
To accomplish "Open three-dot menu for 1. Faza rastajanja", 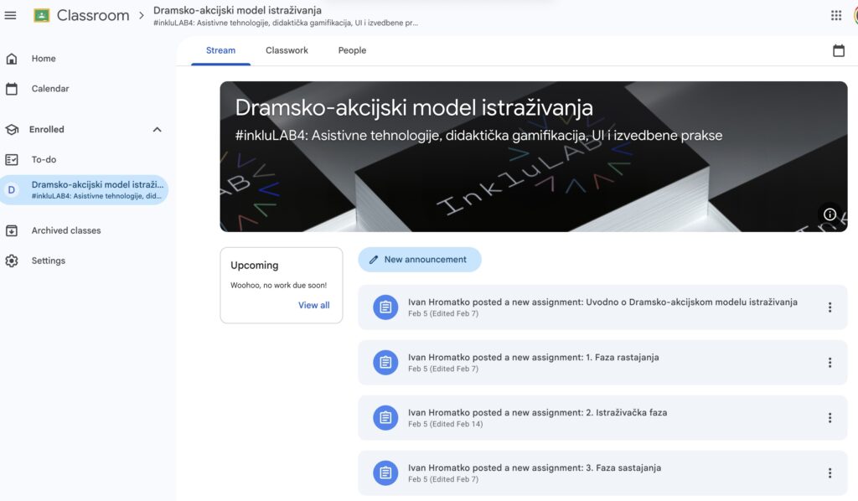I will pos(830,363).
